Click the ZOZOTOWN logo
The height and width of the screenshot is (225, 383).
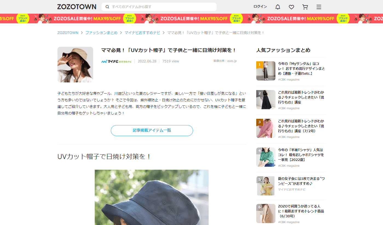(77, 7)
